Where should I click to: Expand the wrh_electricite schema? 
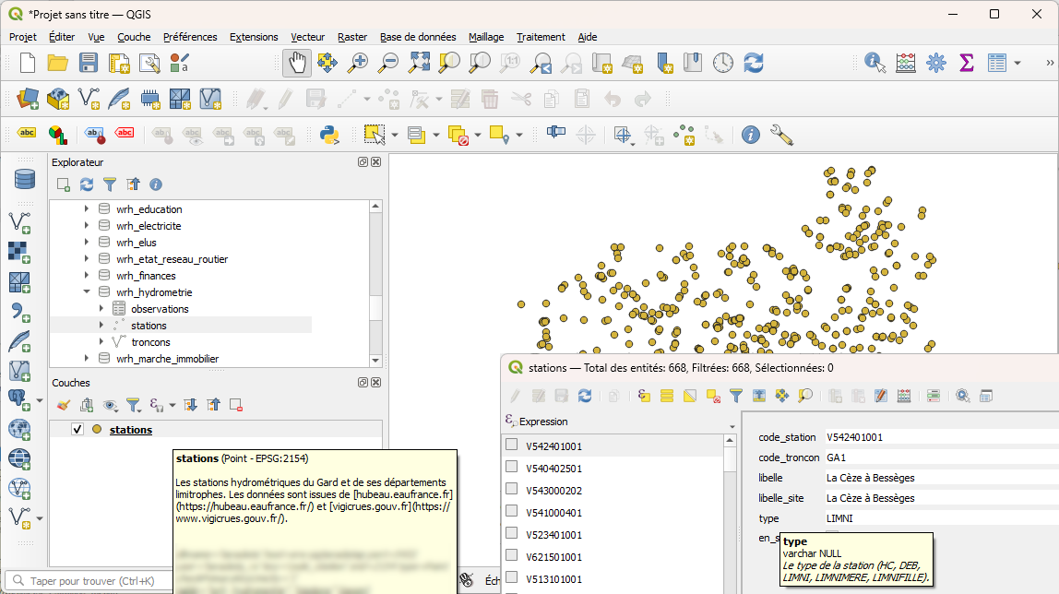tap(87, 225)
